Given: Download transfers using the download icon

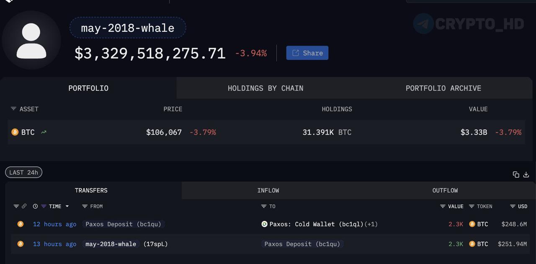Looking at the screenshot, I should [x=526, y=174].
